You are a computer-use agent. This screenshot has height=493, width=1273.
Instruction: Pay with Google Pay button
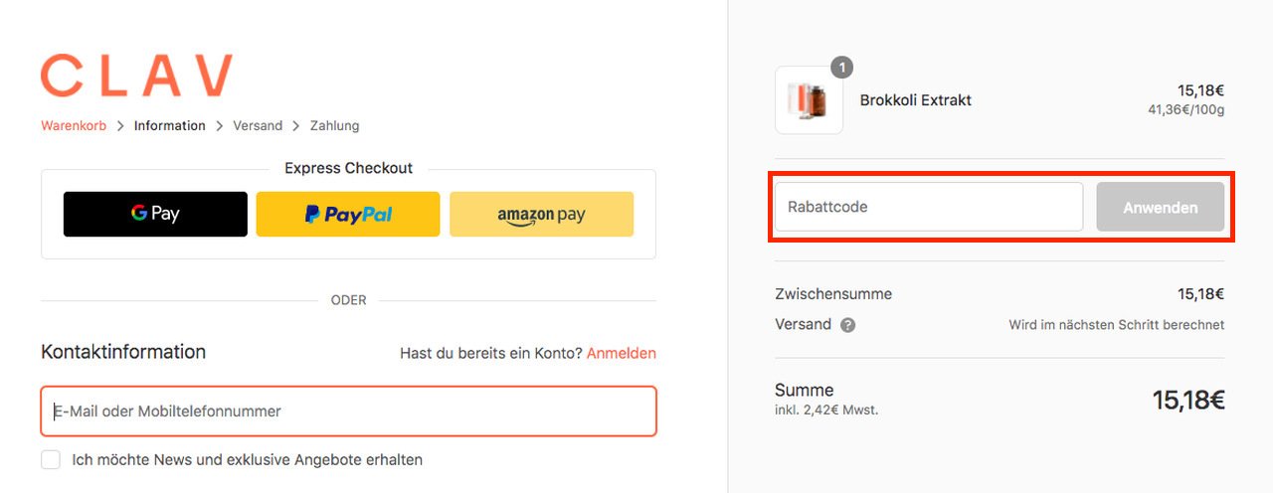click(155, 214)
